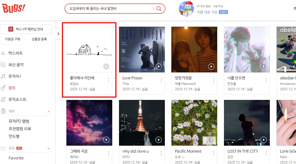Click the 더보기 badge for 겨울 대표 가요
Image resolution: width=296 pixels, height=164 pixels.
pyautogui.click(x=223, y=12)
